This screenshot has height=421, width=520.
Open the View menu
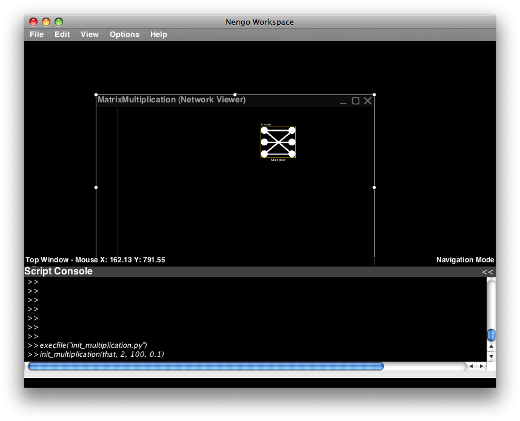point(90,35)
